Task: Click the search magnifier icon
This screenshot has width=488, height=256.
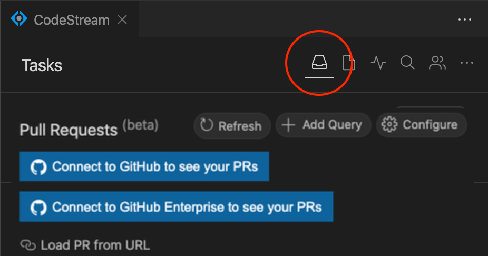Action: click(407, 64)
